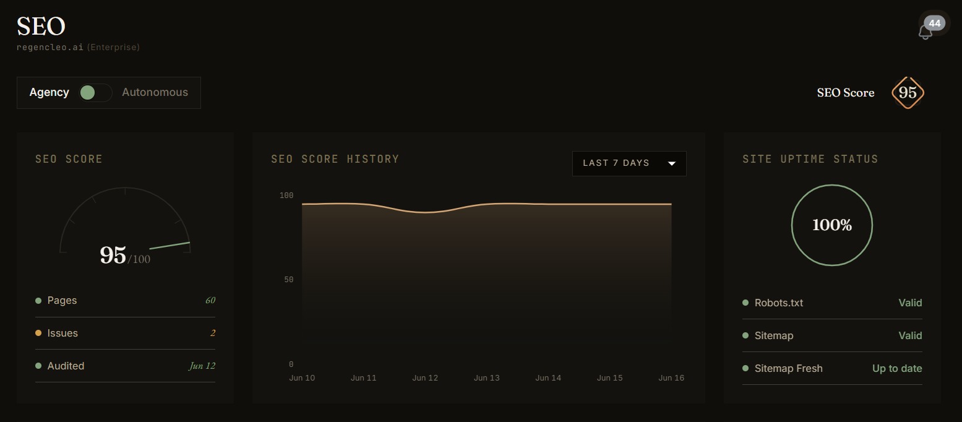Click the Sitemap Fresh status row
Screen dimensions: 962x422
(x=832, y=369)
